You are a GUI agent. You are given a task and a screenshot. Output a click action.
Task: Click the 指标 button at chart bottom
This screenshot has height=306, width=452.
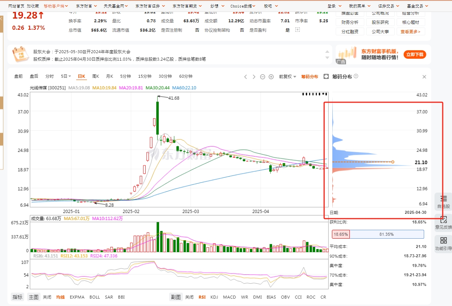[17, 297]
